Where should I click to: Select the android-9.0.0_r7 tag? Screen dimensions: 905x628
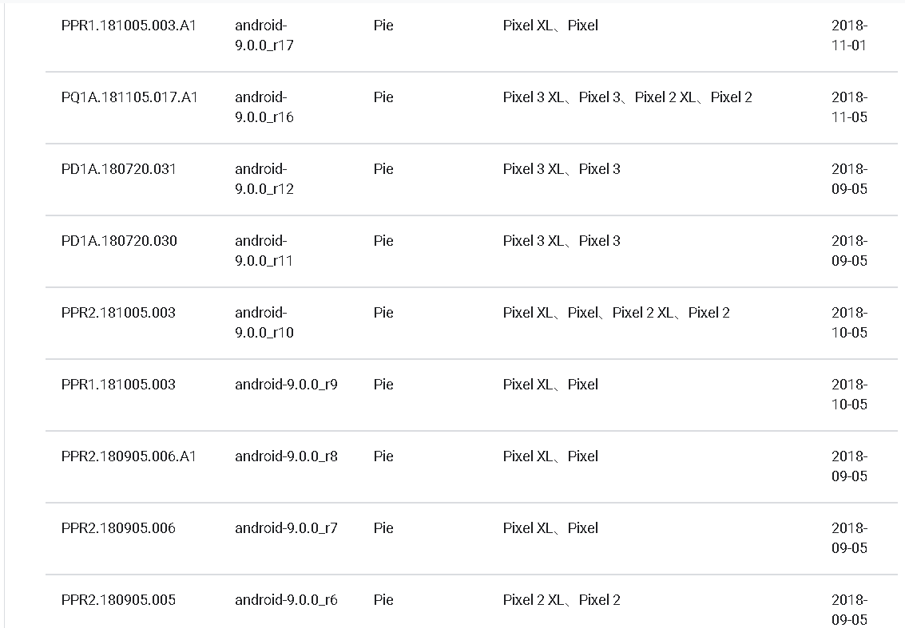tap(286, 528)
